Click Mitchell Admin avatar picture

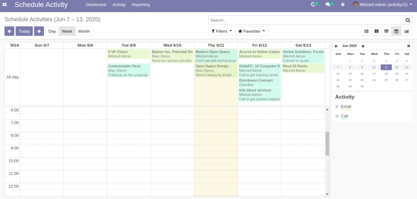coord(355,4)
